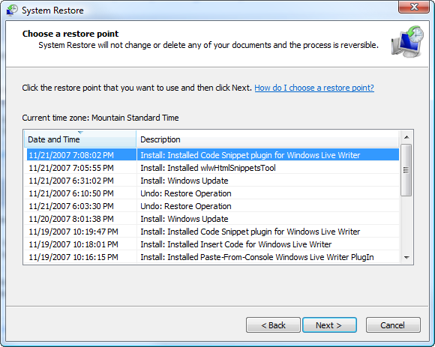Image resolution: width=435 pixels, height=347 pixels.
Task: Sort by the Description column header
Action: [268, 139]
